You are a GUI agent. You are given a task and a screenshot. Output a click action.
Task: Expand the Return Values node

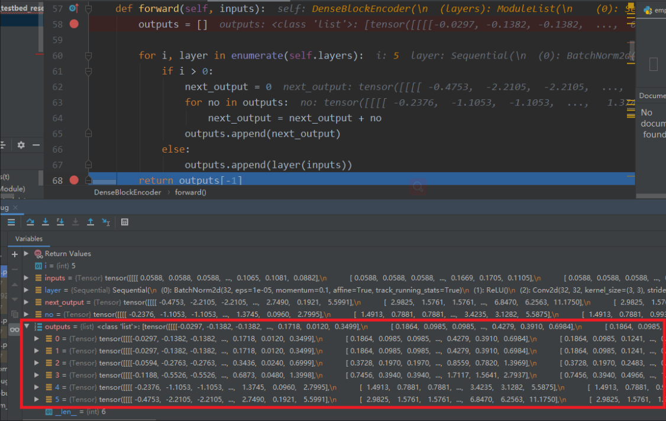pos(26,254)
